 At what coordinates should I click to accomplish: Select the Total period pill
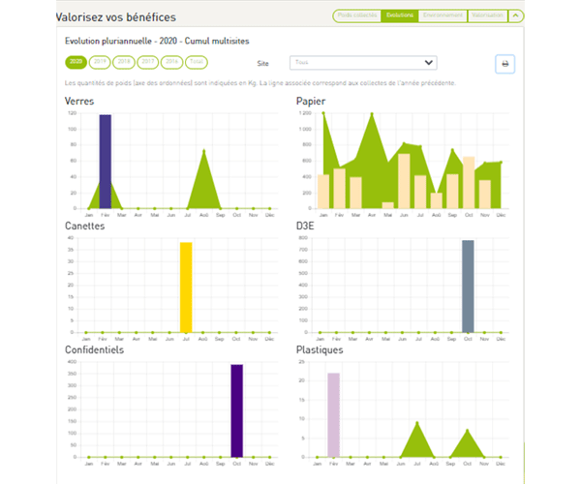pos(197,62)
